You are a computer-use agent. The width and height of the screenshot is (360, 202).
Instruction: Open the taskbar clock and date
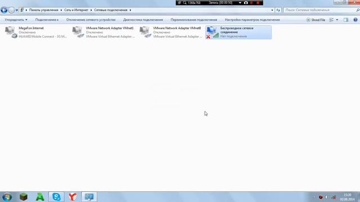click(x=348, y=197)
